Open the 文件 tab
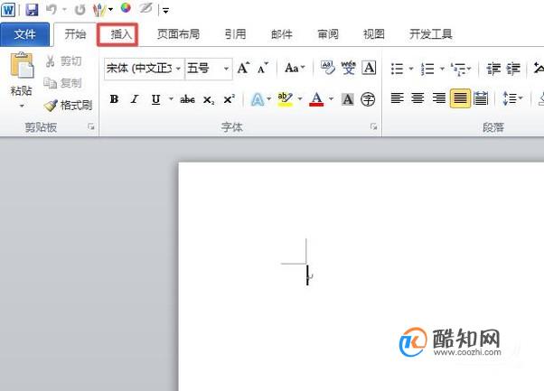544x391 pixels. (x=25, y=34)
